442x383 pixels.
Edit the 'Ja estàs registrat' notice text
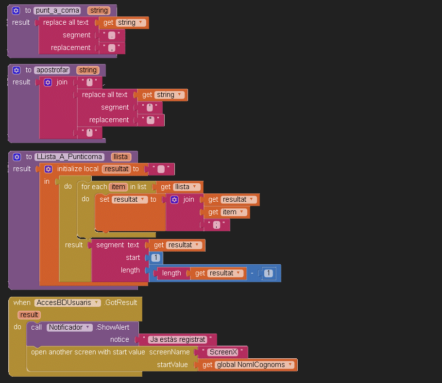(x=177, y=339)
